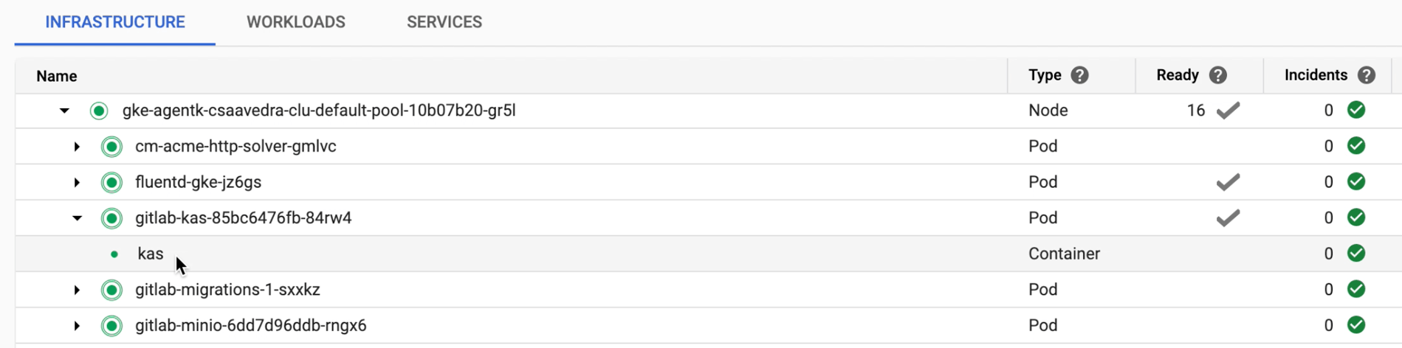Expand the gitlab-migrations-1-sxxkz pod
Screen dimensions: 1402x348
pos(77,290)
